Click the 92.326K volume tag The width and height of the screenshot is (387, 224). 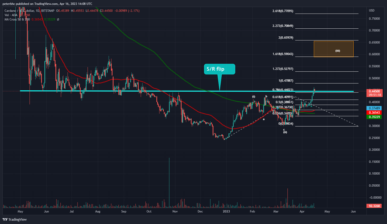(x=374, y=206)
